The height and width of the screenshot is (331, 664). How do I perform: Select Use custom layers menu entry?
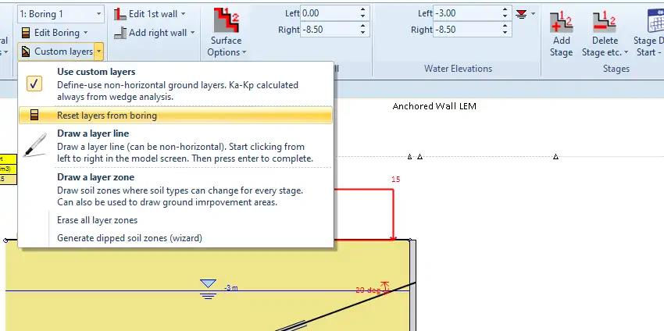176,84
